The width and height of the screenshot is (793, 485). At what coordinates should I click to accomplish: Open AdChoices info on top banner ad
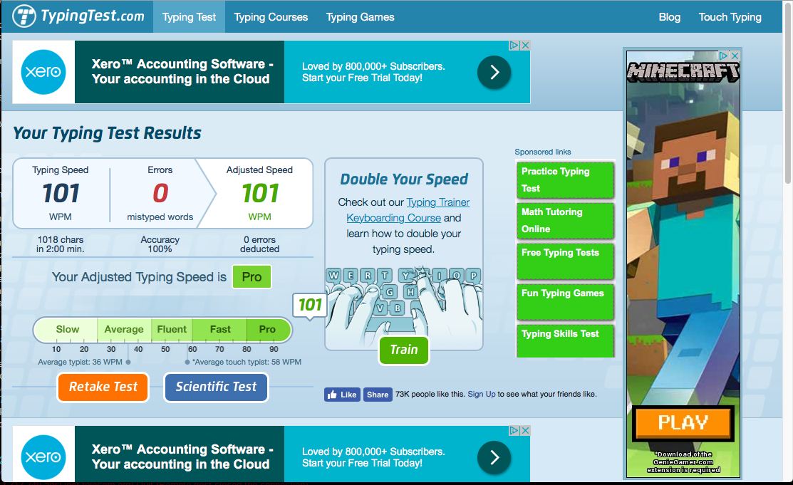[514, 45]
